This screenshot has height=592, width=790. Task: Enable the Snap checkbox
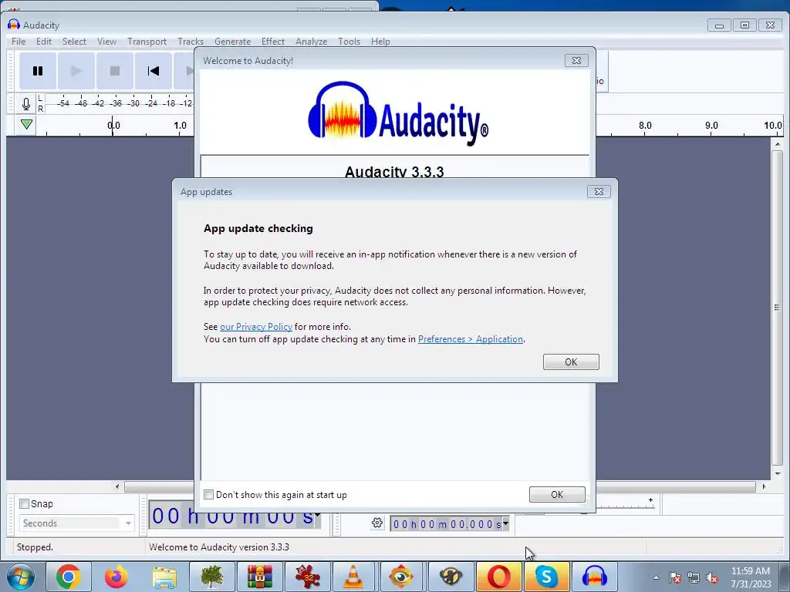click(x=24, y=503)
